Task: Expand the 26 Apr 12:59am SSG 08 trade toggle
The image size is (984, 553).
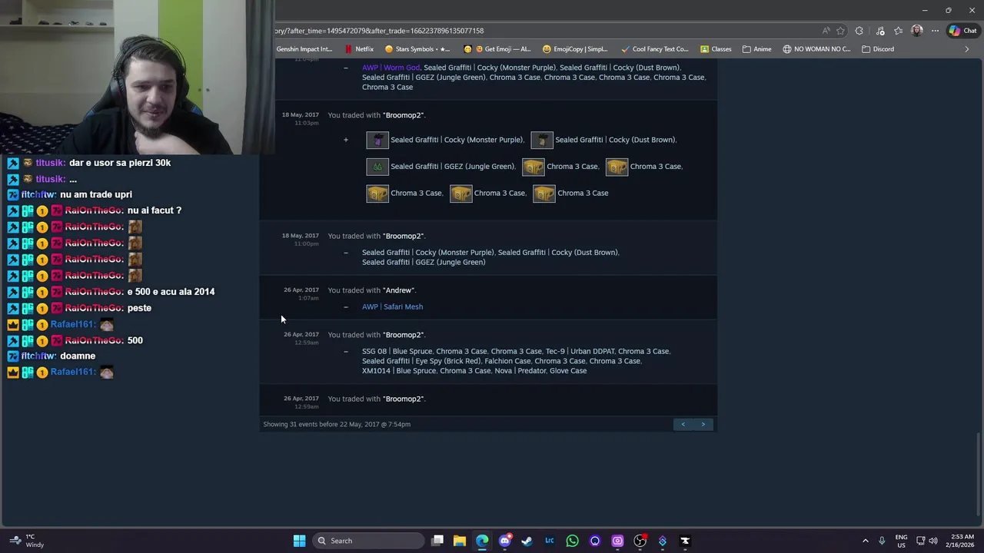Action: click(x=346, y=351)
